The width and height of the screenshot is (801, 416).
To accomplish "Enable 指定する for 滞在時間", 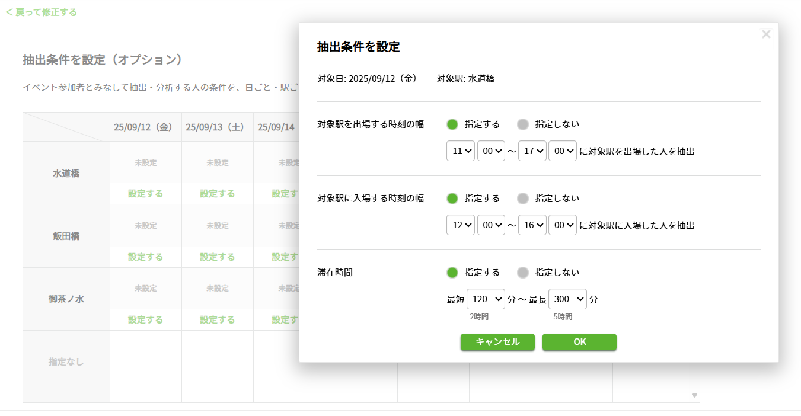I will pos(452,273).
